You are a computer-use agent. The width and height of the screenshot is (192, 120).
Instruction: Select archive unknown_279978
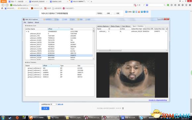click(36, 51)
